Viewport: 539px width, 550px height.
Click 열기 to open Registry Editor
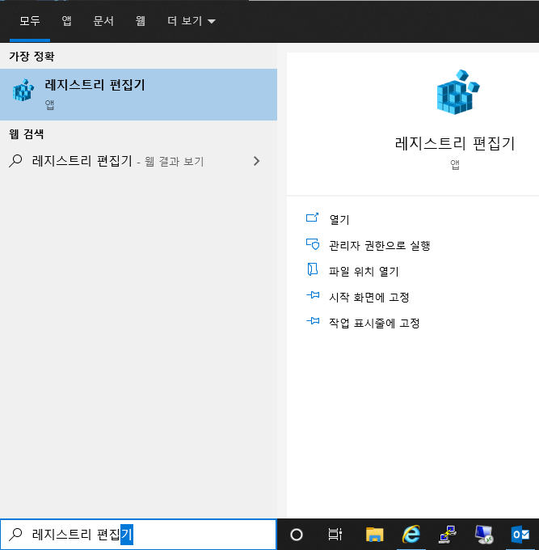point(339,219)
